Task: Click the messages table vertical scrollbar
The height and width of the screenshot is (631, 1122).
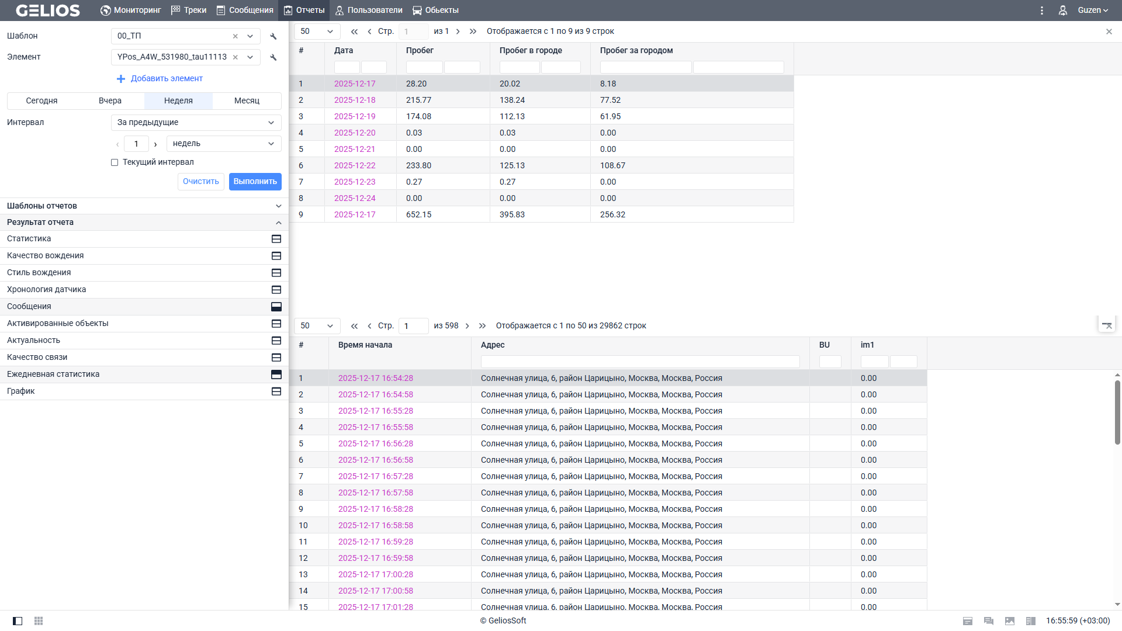Action: 1117,412
